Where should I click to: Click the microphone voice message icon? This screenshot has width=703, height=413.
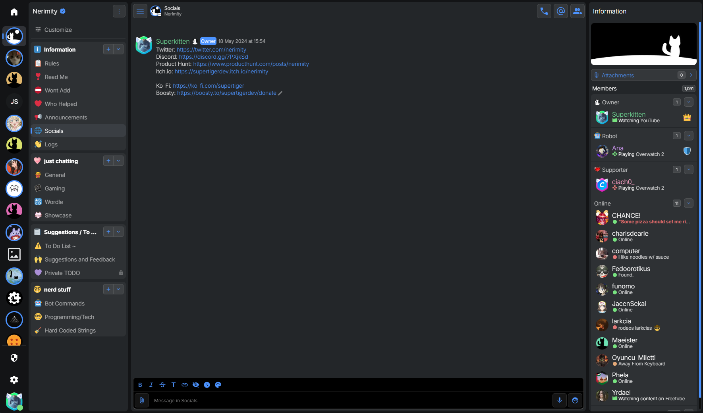pyautogui.click(x=559, y=400)
